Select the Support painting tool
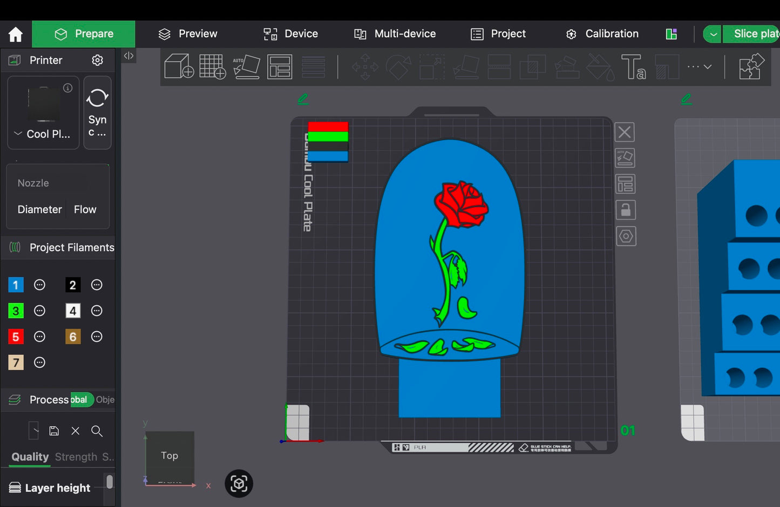This screenshot has height=507, width=780. pos(567,67)
